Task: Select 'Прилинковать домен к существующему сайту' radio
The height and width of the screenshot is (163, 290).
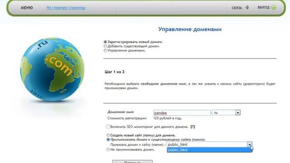Action: [108, 139]
